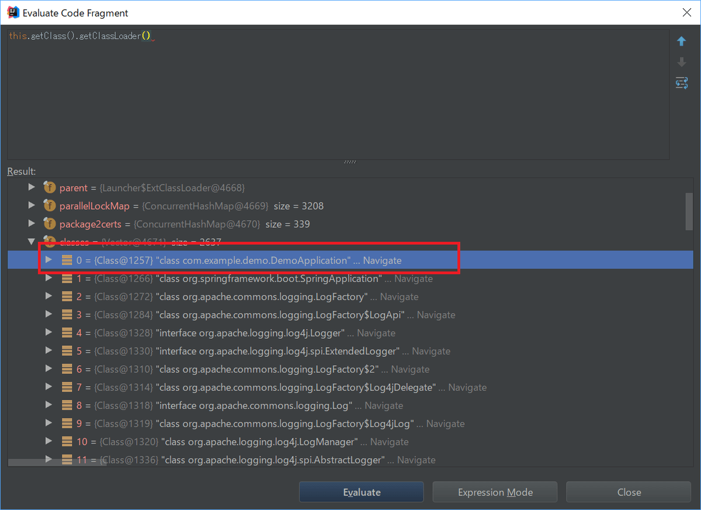Click the previous expression up arrow icon
This screenshot has width=701, height=510.
click(x=681, y=41)
